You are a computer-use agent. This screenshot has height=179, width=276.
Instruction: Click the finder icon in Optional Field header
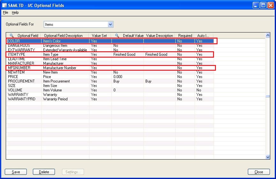(x=11, y=36)
